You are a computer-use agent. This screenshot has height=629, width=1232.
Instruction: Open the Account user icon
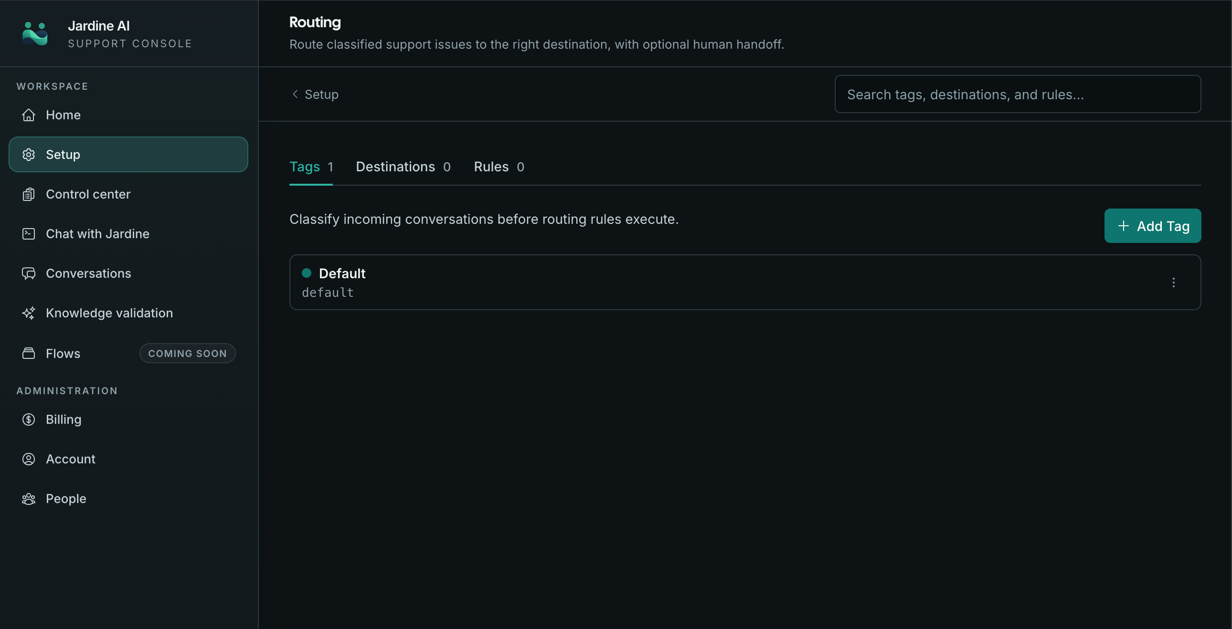coord(29,459)
